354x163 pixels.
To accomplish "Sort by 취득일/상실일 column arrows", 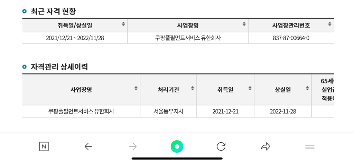I will click(123, 24).
